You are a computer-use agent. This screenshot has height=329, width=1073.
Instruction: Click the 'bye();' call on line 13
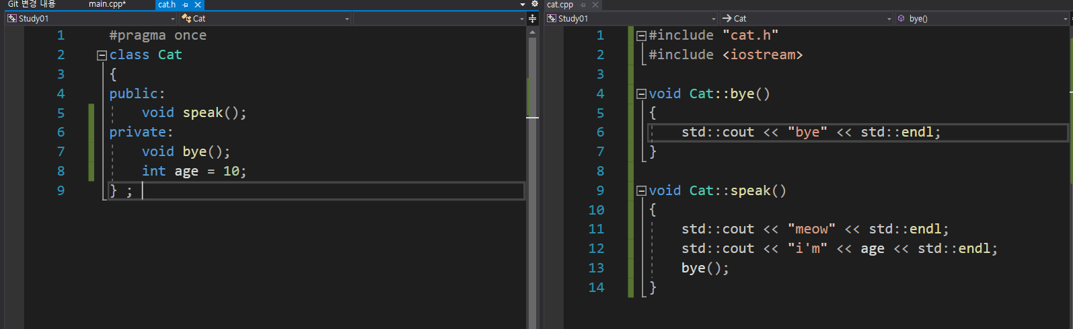pyautogui.click(x=705, y=268)
